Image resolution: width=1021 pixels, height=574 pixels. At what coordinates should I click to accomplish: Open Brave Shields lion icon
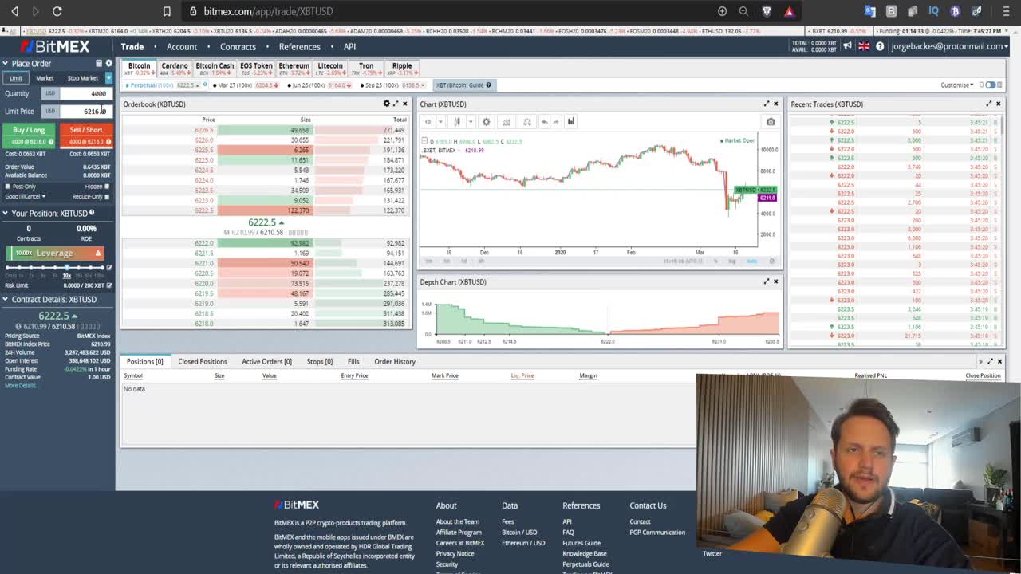click(x=767, y=11)
